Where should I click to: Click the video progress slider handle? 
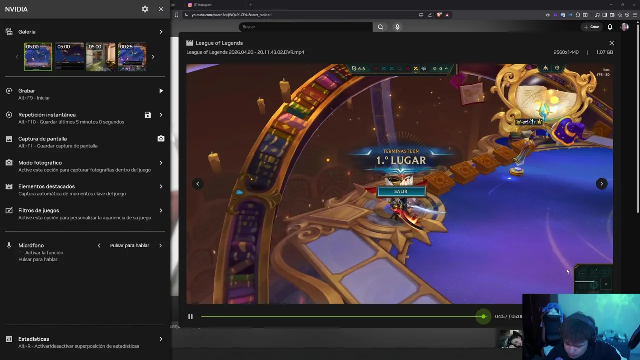483,316
